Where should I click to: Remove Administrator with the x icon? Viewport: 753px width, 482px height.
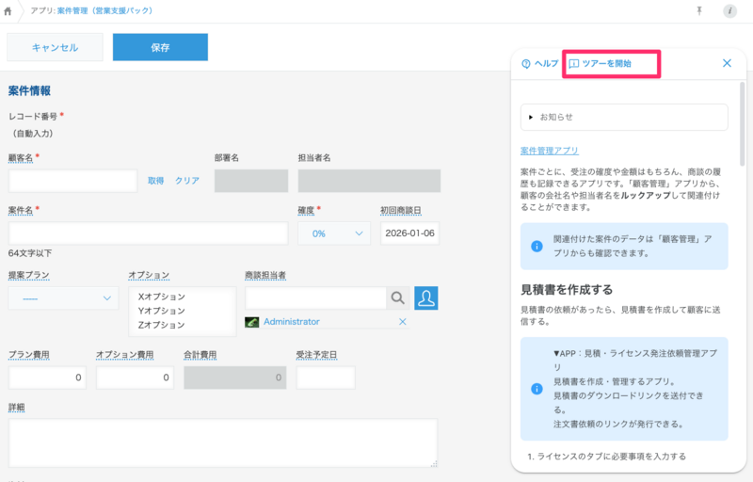coord(403,322)
